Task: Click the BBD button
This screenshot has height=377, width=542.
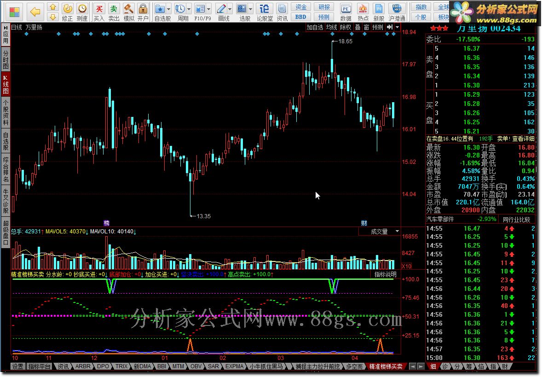Action: pos(301,17)
